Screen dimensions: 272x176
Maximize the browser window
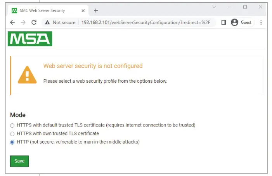(245, 7)
